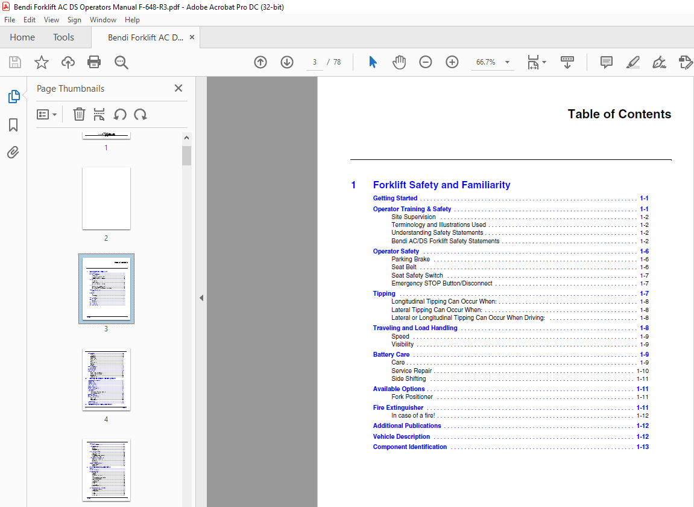The height and width of the screenshot is (507, 694).
Task: Delete page with trash can icon
Action: [79, 114]
